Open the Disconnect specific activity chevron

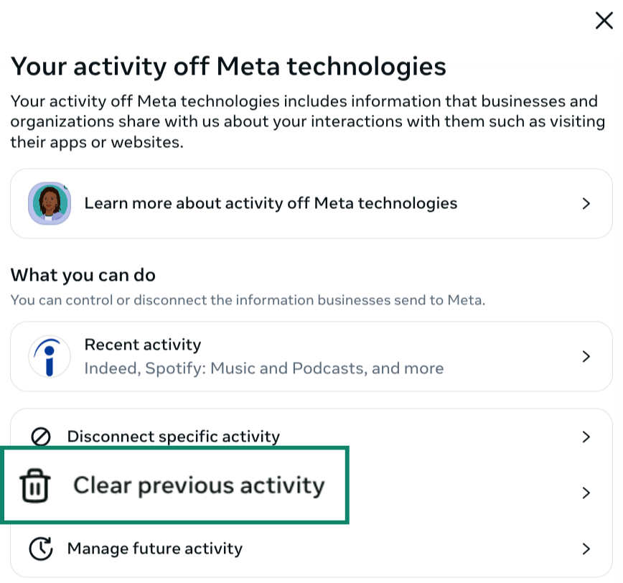[x=586, y=436]
